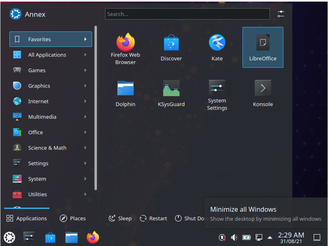
Task: Select the Science & Math category label
Action: (47, 148)
